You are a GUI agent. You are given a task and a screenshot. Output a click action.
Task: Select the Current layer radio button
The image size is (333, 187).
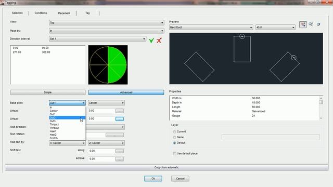[175, 131]
